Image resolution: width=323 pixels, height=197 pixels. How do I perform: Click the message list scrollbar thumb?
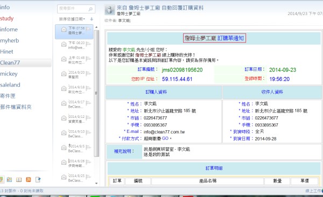tap(96, 93)
